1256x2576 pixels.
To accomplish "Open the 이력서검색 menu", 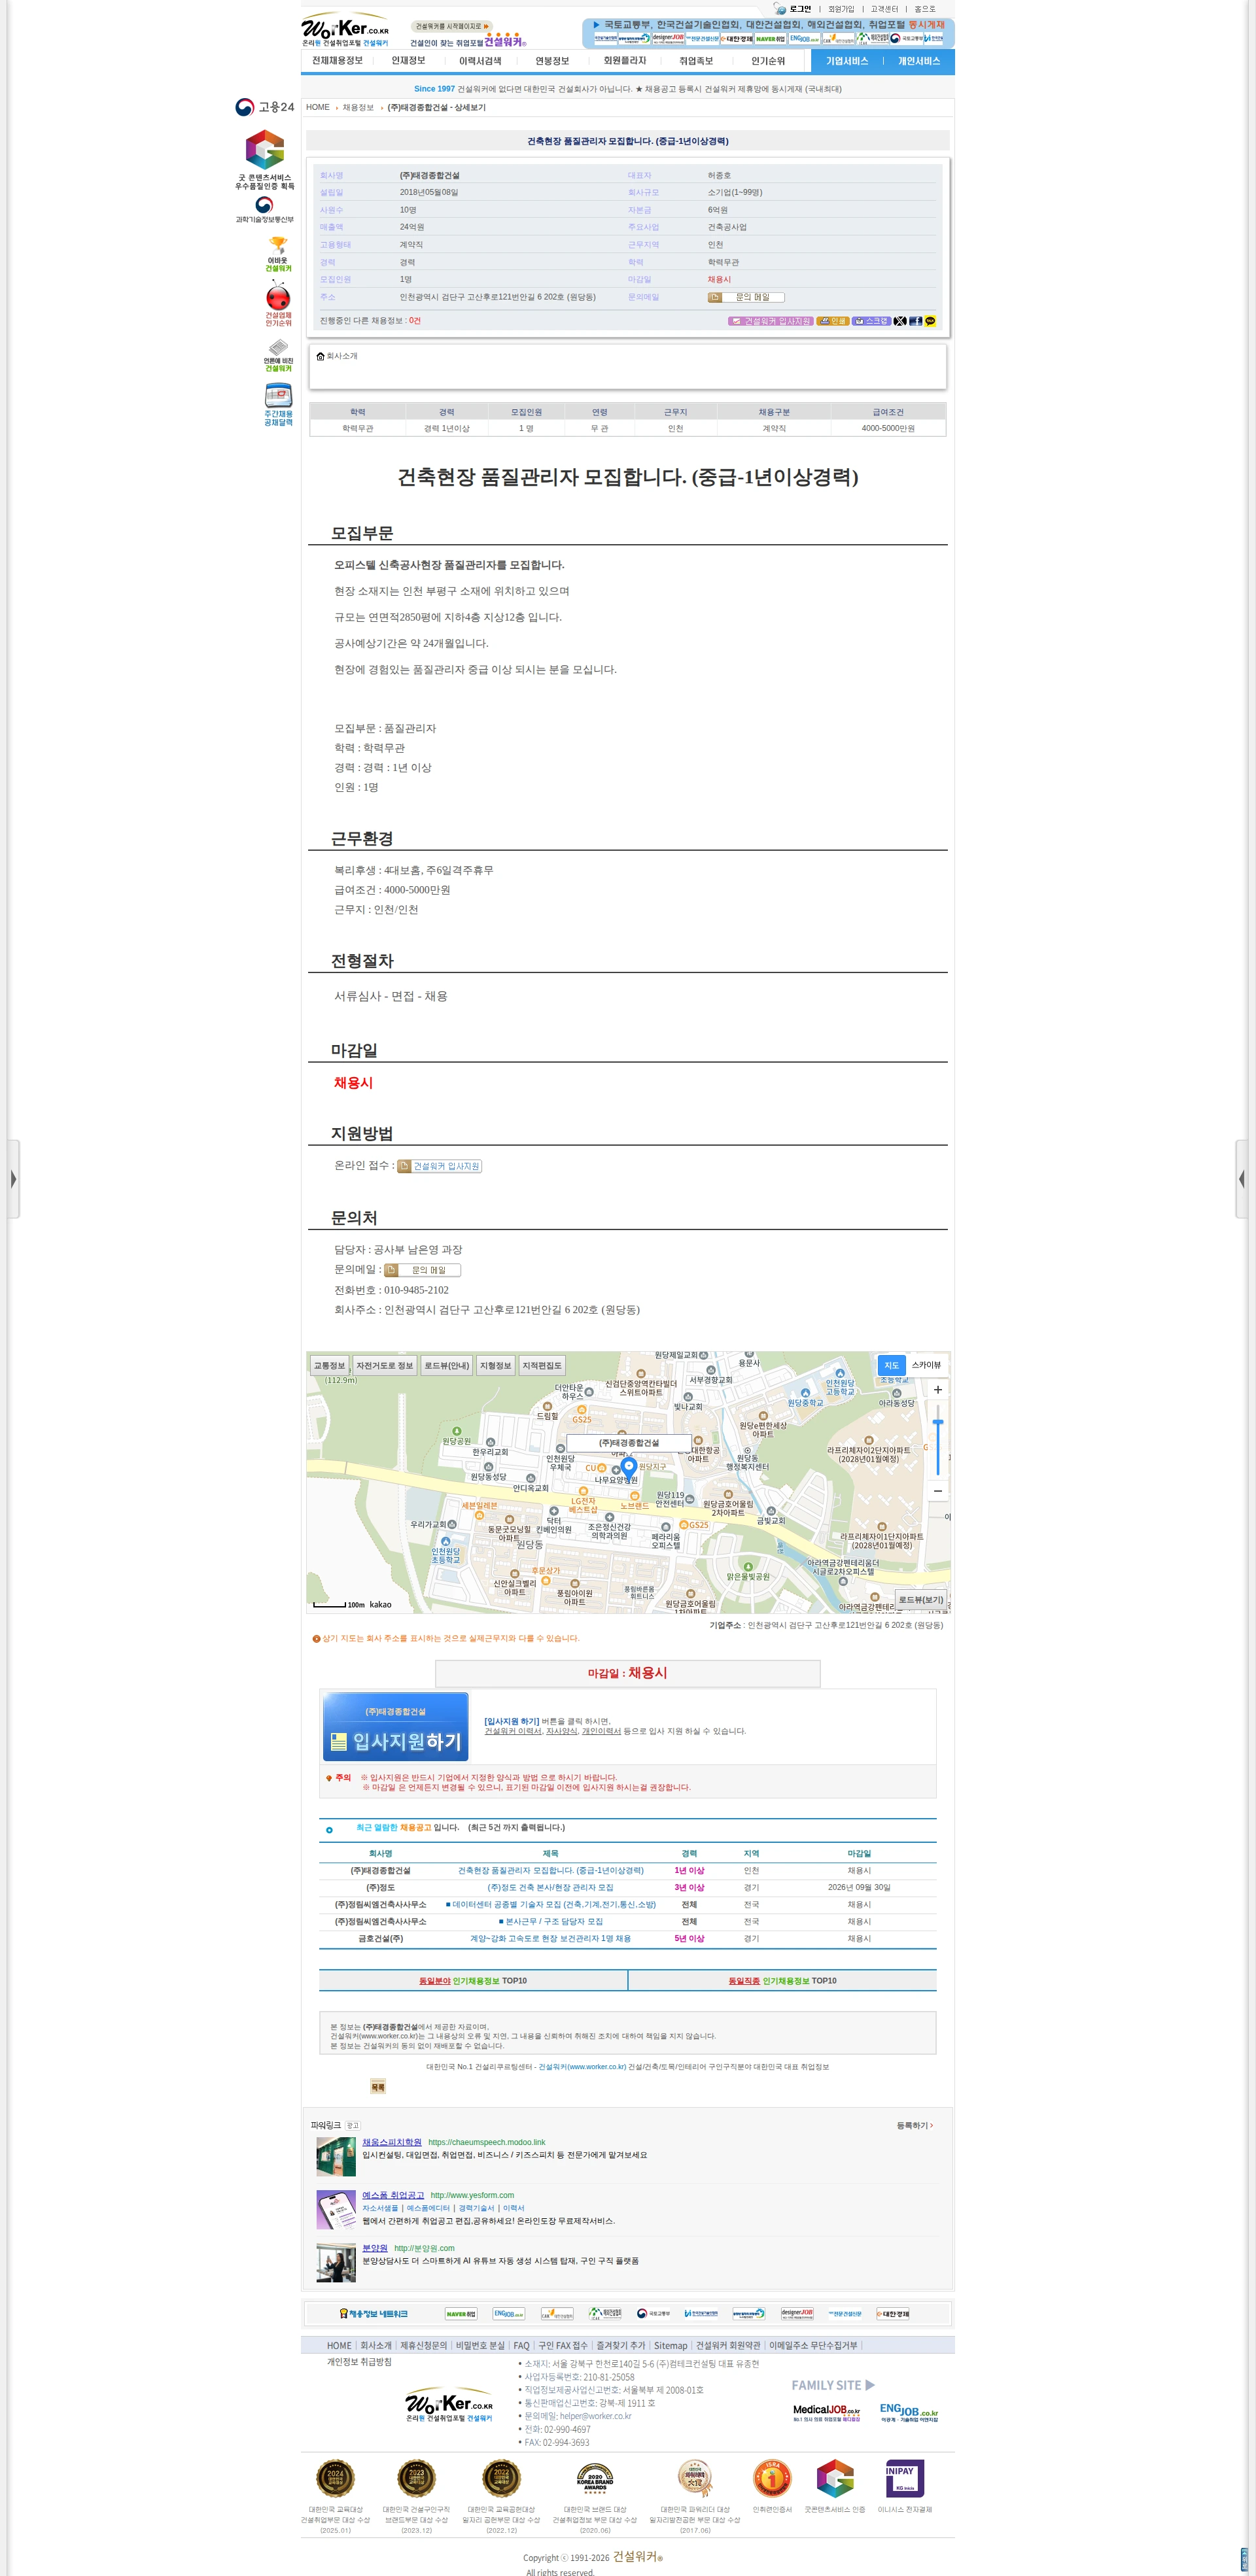I will [480, 61].
